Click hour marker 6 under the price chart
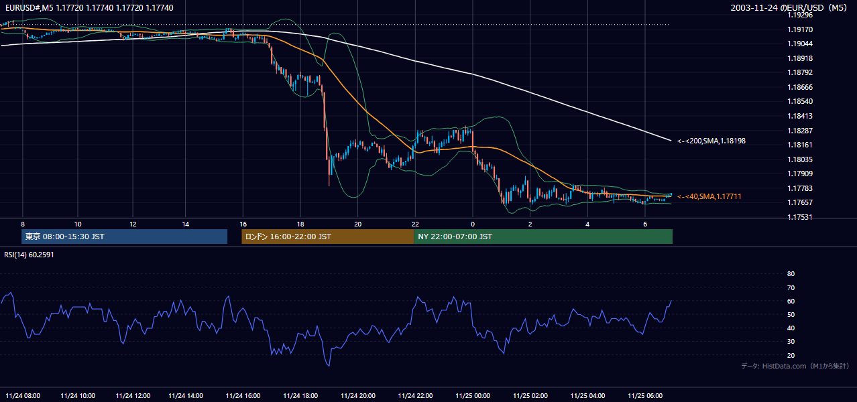Image resolution: width=857 pixels, height=402 pixels. click(x=645, y=224)
